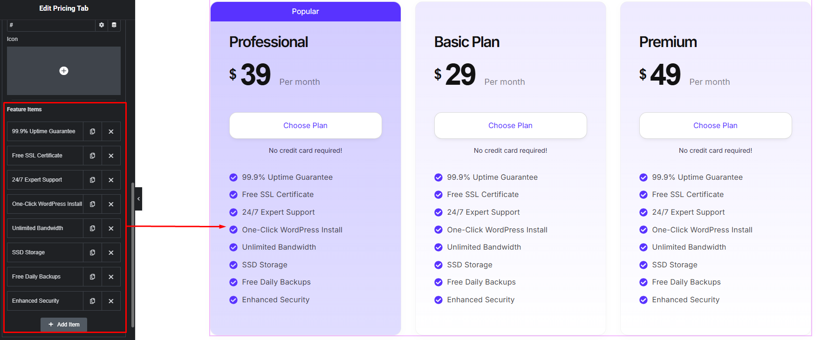Choose Plan for the Premium tier
This screenshot has height=340, width=828.
pyautogui.click(x=715, y=126)
